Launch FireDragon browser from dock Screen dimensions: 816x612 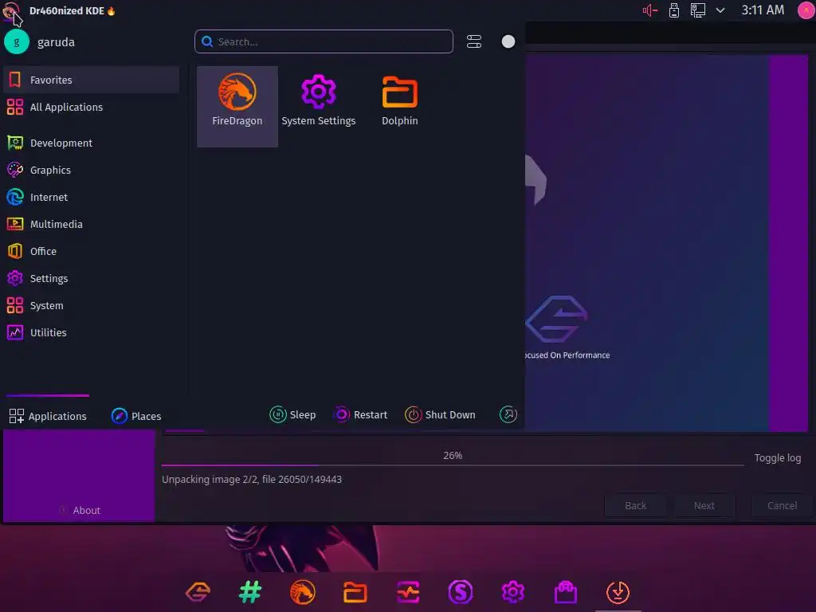[x=302, y=592]
